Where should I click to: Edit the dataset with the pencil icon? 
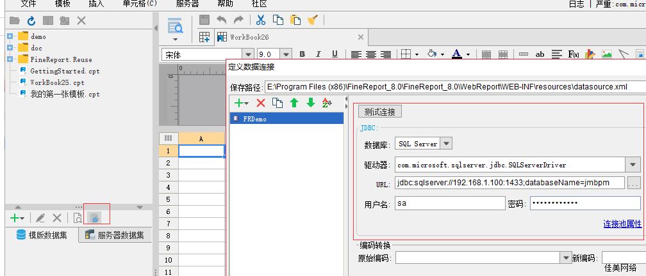pyautogui.click(x=40, y=218)
